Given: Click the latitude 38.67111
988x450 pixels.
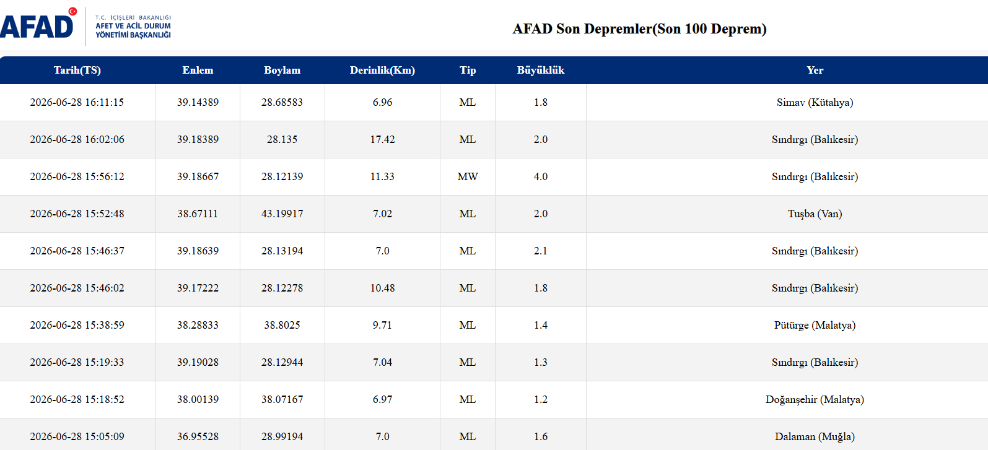Looking at the screenshot, I should (198, 214).
